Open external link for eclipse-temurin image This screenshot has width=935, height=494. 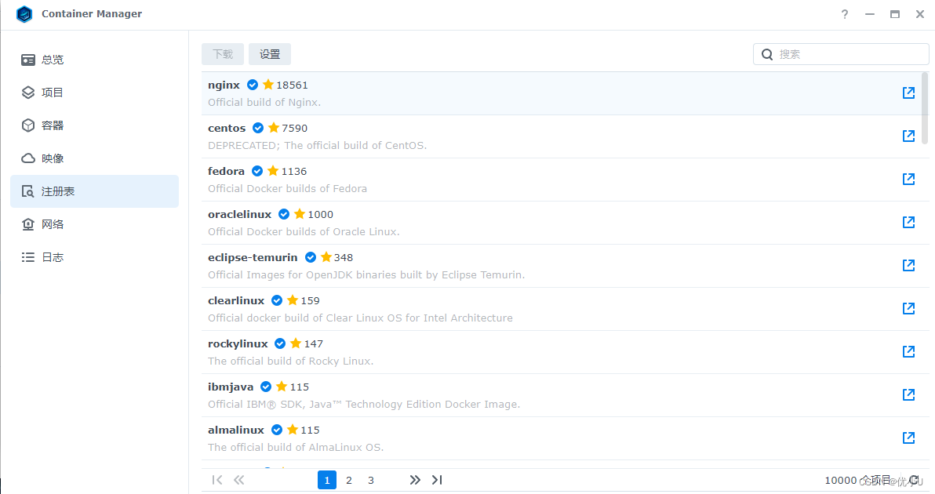908,265
